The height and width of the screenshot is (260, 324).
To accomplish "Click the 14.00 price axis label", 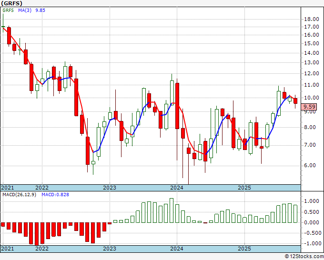I will tap(312, 53).
